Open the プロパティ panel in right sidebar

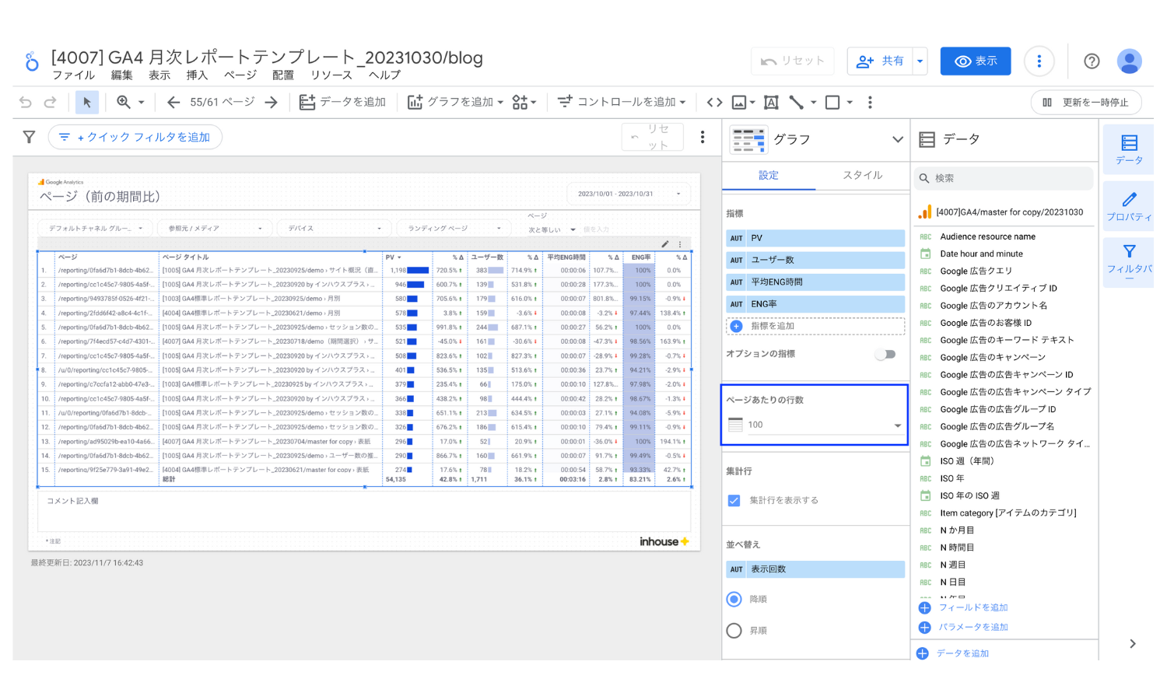point(1129,205)
